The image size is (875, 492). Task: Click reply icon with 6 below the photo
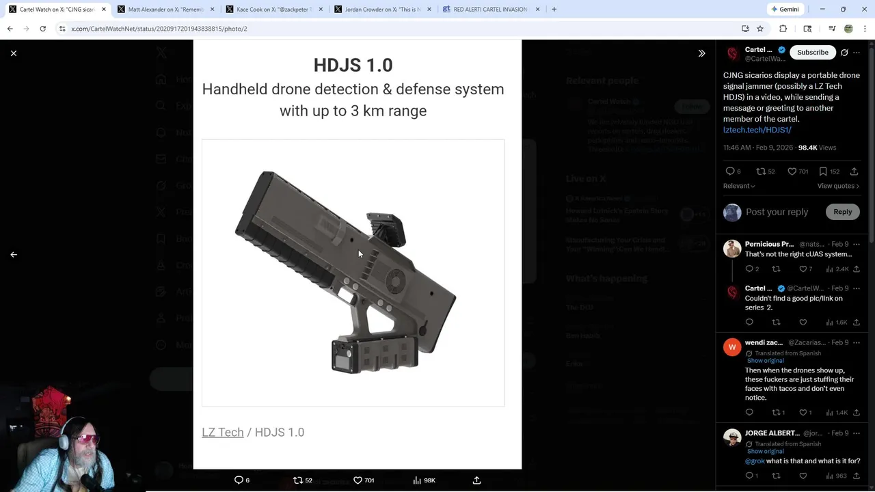(x=242, y=480)
